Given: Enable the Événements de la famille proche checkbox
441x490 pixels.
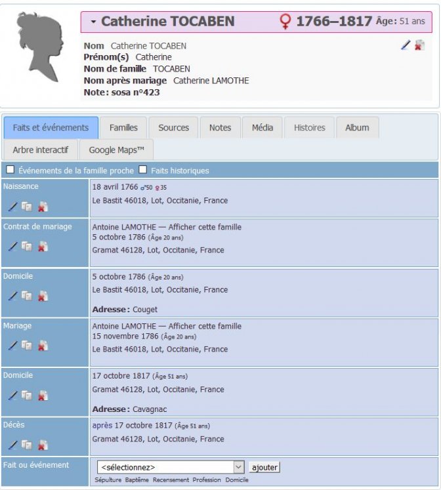Looking at the screenshot, I should 10,170.
